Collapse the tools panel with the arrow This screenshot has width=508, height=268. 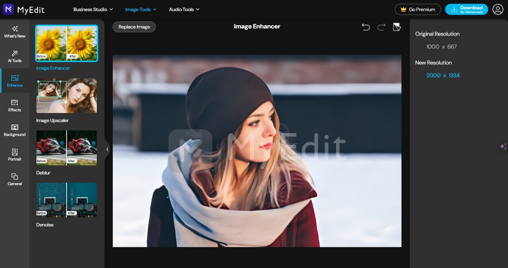coord(107,149)
